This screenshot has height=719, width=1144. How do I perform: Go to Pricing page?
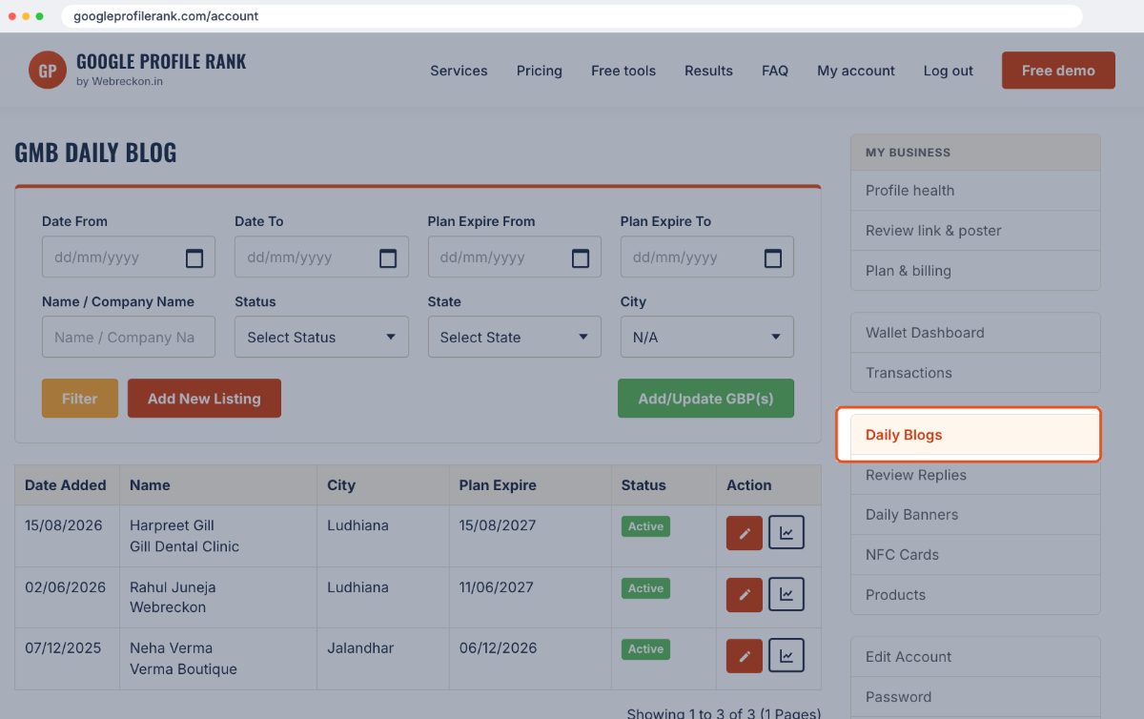coord(540,71)
